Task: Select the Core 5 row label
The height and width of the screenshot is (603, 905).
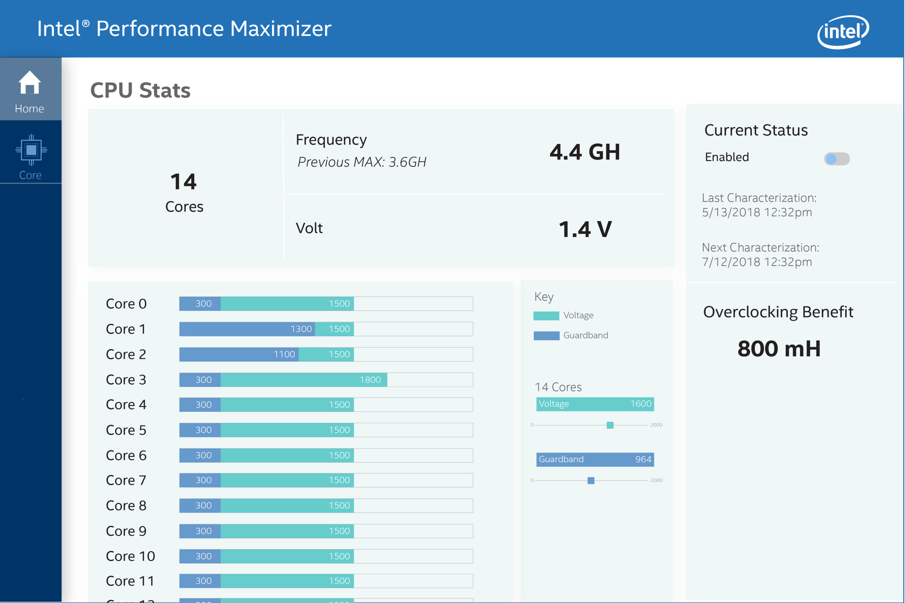Action: 126,430
